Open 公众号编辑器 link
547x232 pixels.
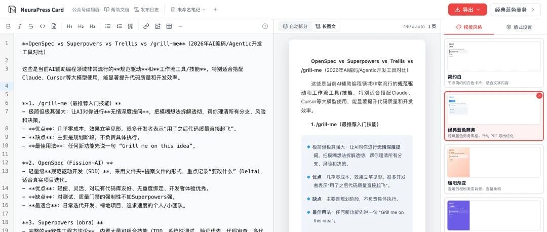coord(86,10)
